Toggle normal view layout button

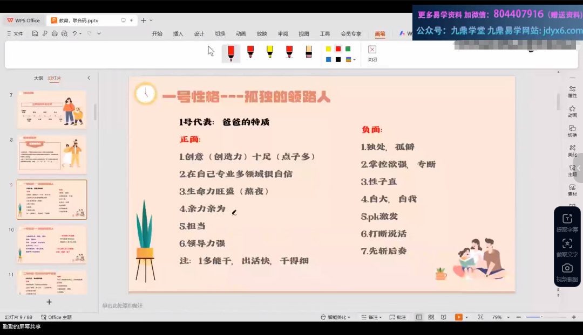tap(419, 317)
